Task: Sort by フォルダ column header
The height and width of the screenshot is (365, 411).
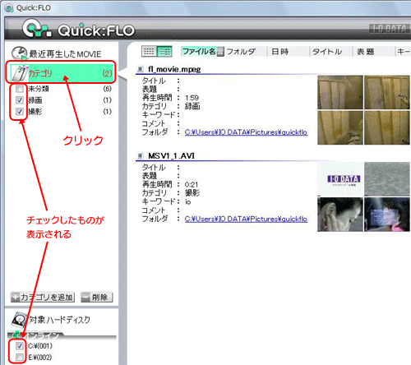Action: [241, 52]
